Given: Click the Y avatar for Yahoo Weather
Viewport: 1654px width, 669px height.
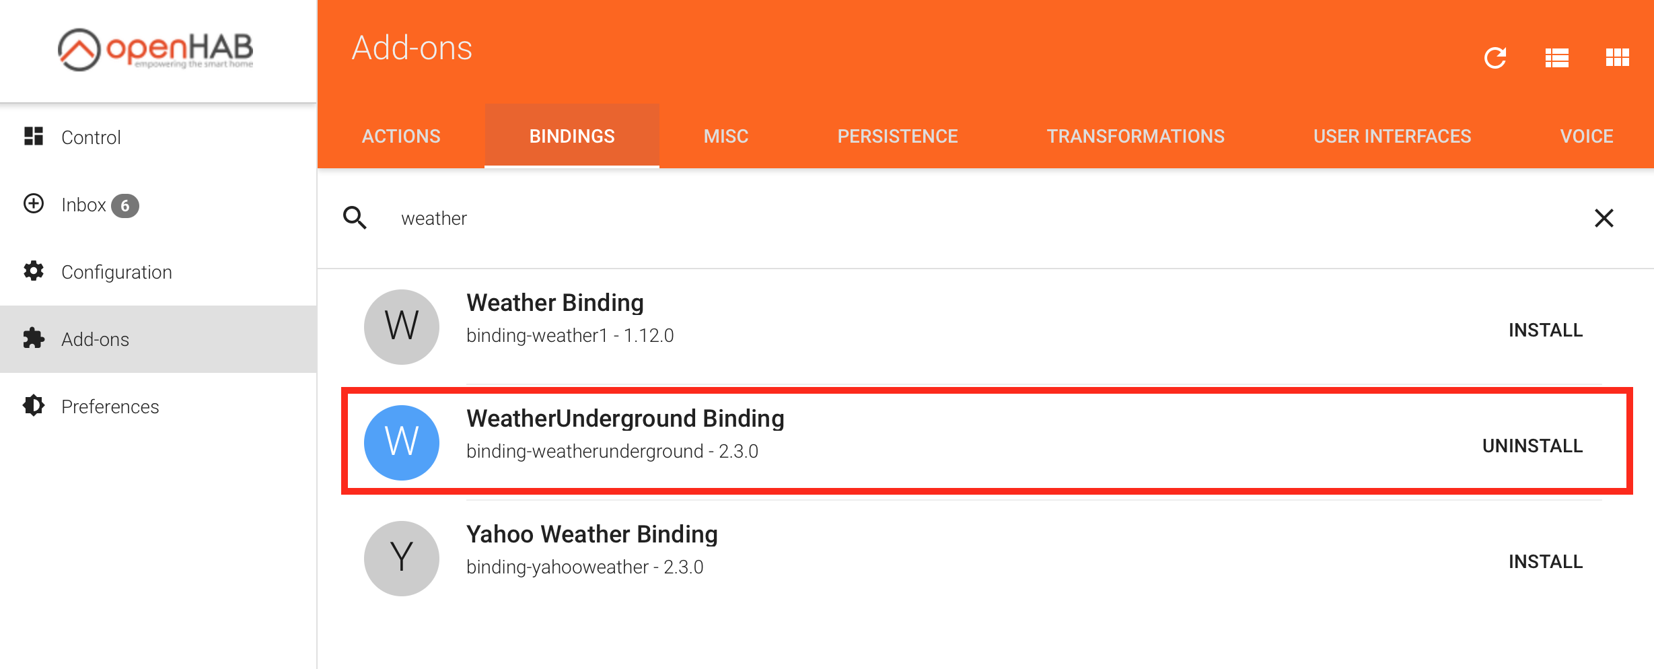Looking at the screenshot, I should pos(402,559).
